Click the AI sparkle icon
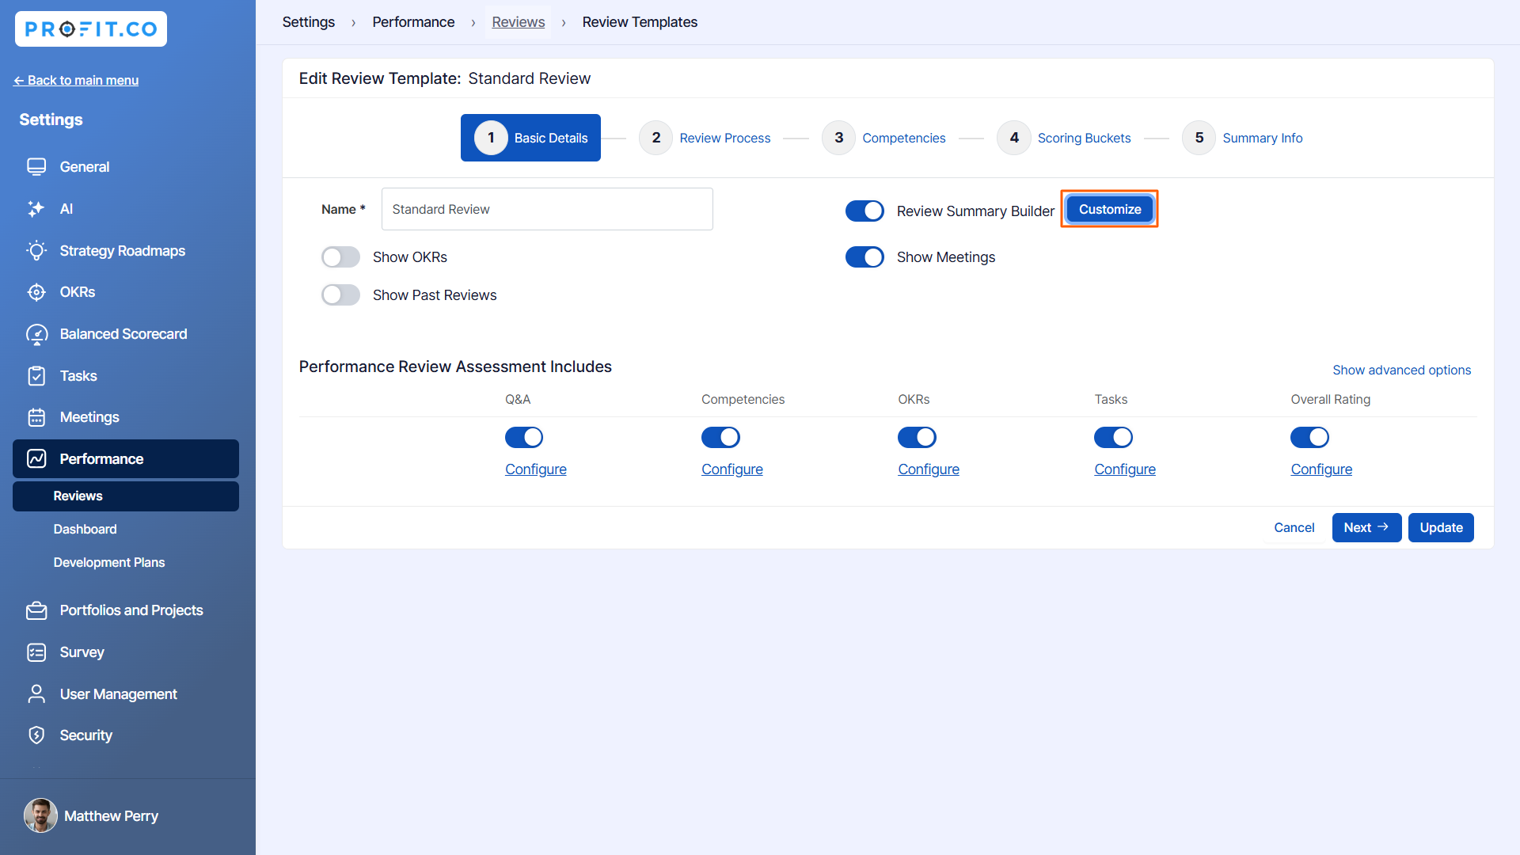Image resolution: width=1520 pixels, height=855 pixels. coord(36,209)
